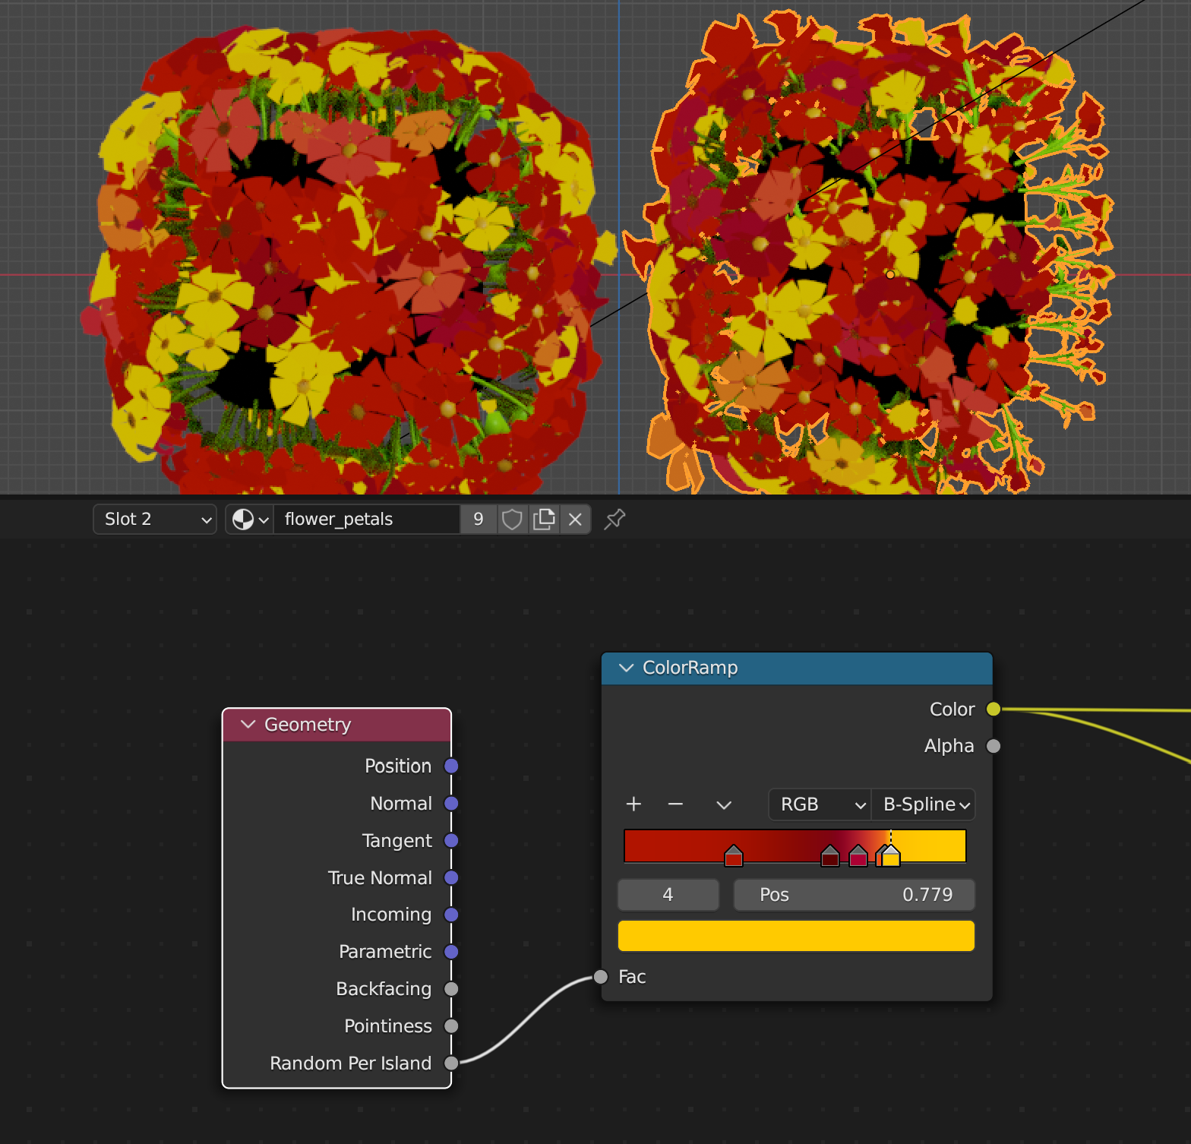Toggle the pin icon in node editor header

(614, 519)
